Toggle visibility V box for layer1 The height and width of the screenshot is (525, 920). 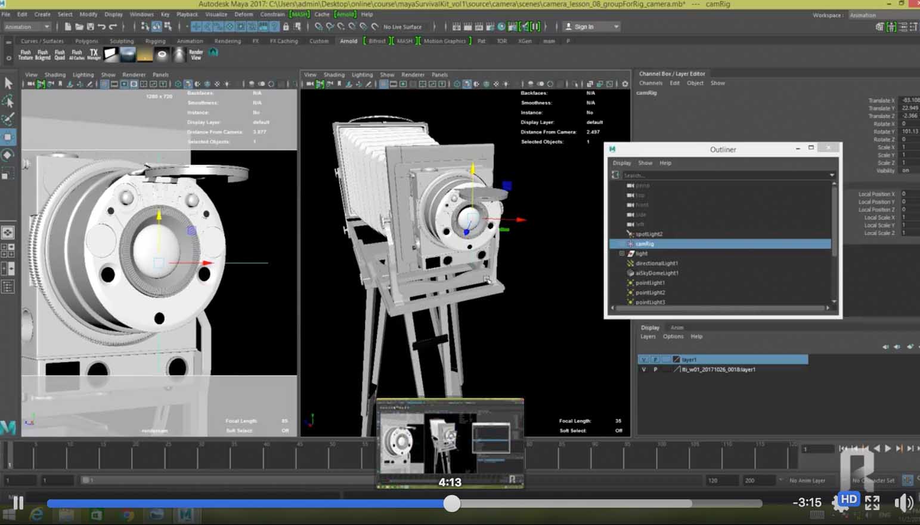click(x=644, y=360)
